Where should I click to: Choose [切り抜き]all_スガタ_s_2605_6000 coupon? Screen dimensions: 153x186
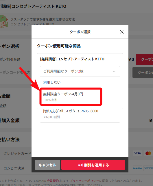tap(80, 114)
